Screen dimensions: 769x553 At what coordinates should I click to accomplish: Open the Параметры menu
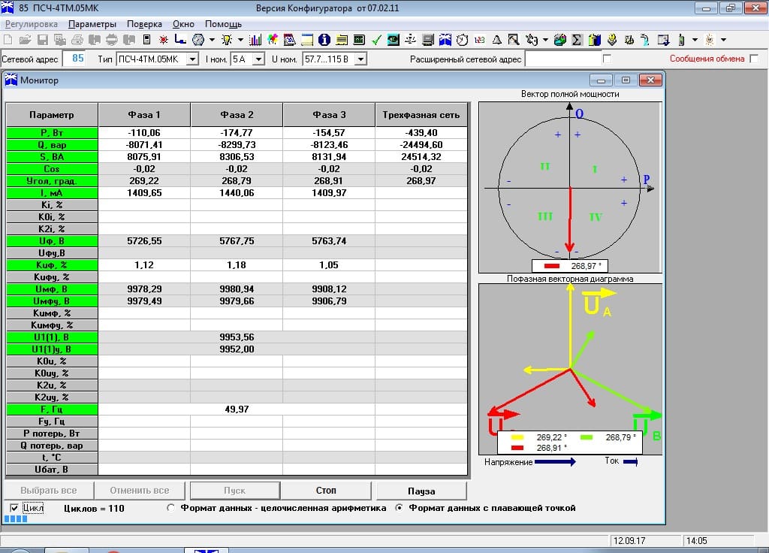pos(92,24)
